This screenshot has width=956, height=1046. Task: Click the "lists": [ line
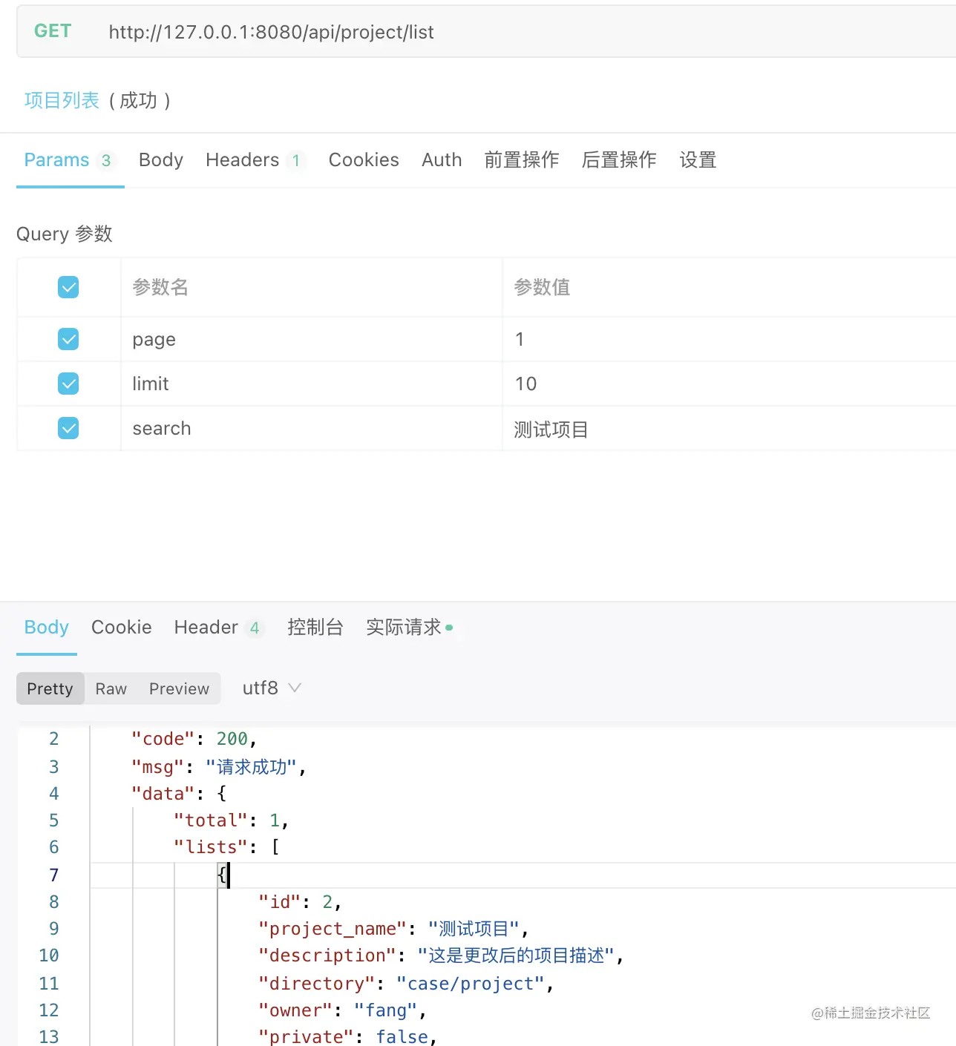pos(226,846)
